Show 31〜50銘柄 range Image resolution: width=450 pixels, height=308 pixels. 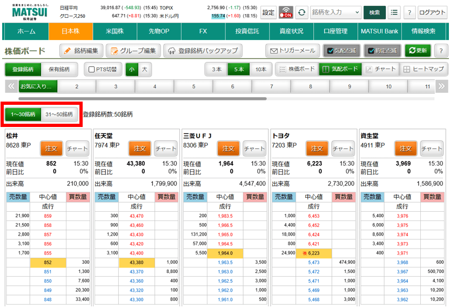click(x=59, y=114)
